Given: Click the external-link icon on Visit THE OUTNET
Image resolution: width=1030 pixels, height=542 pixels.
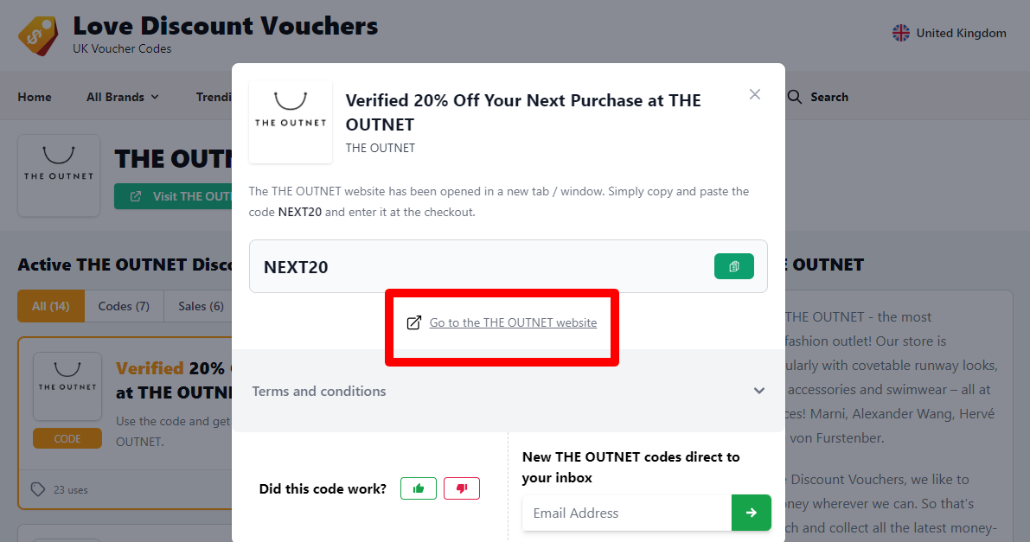Looking at the screenshot, I should (x=135, y=196).
